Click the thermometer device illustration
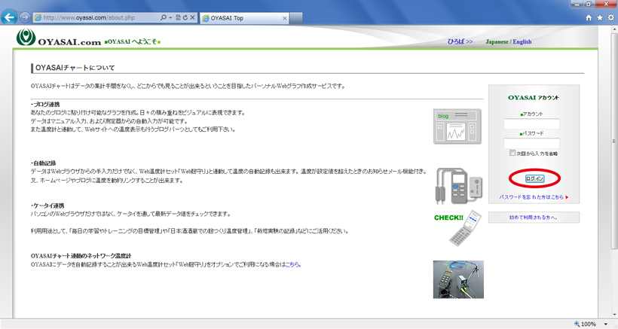This screenshot has height=329, width=618. 459,186
